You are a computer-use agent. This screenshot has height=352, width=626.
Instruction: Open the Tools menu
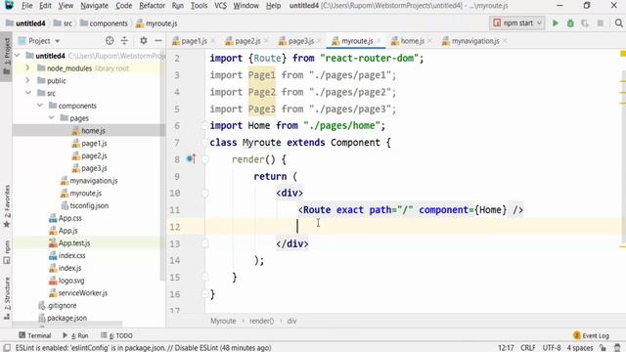click(199, 6)
